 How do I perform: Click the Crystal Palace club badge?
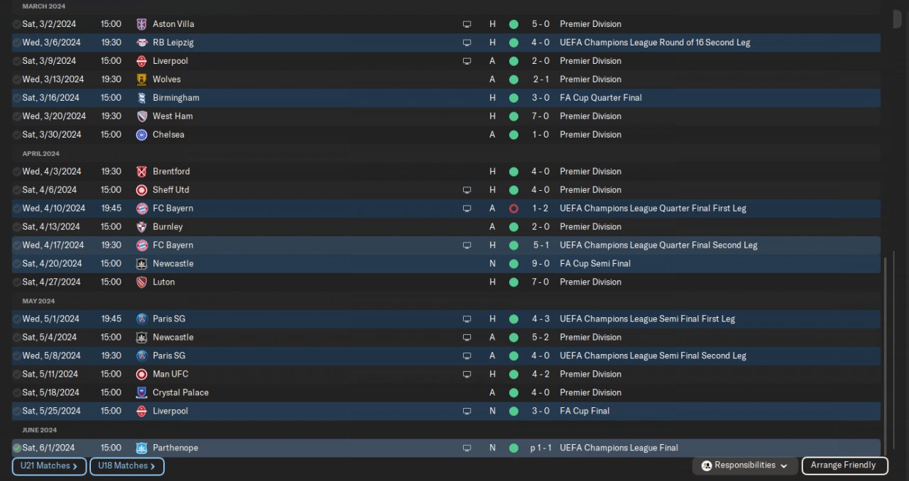coord(142,393)
